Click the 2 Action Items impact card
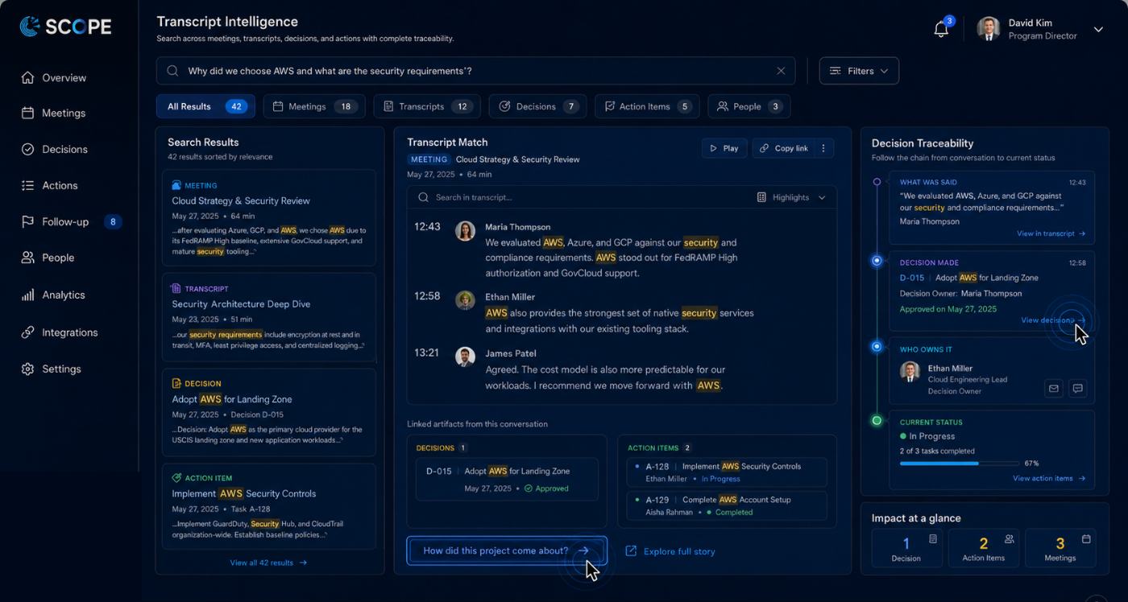This screenshot has height=602, width=1128. point(983,549)
